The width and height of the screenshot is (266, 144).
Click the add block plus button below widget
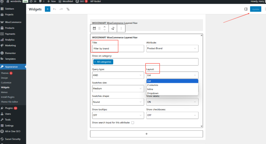(x=146, y=134)
